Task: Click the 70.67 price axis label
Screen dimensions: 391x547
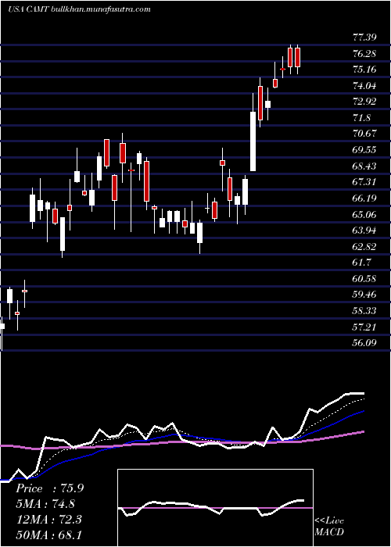Action: tap(364, 134)
